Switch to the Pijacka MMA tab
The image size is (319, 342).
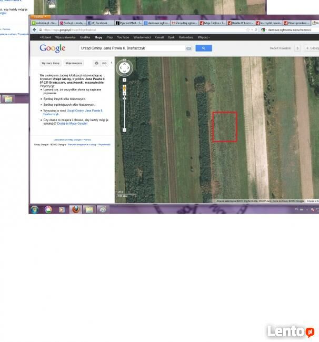(x=129, y=23)
